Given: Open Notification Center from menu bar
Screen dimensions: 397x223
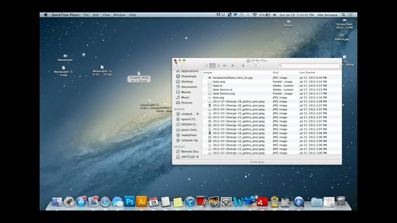Looking at the screenshot, I should pyautogui.click(x=351, y=15).
